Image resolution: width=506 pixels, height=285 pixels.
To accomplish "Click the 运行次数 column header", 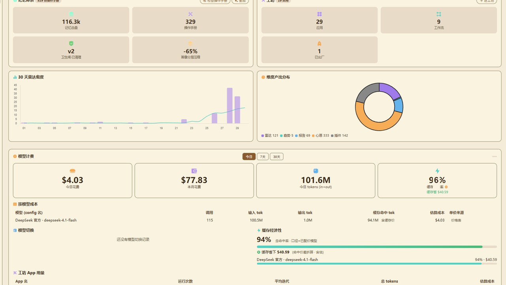I will [x=185, y=281].
